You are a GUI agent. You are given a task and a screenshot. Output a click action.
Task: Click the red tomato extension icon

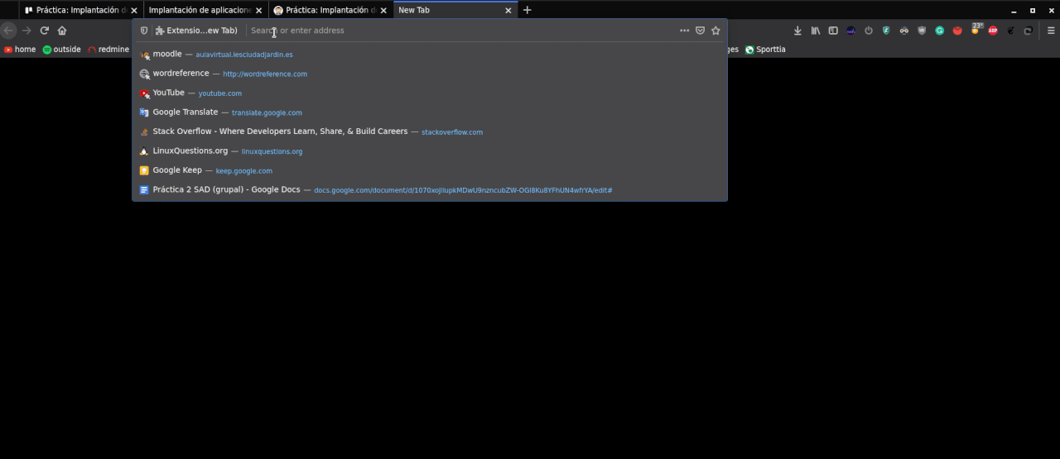click(957, 31)
